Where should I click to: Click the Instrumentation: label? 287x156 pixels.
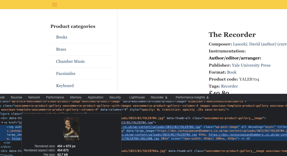click(227, 51)
